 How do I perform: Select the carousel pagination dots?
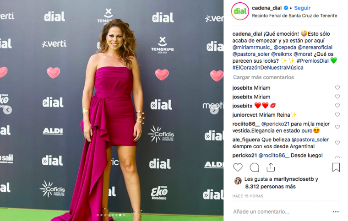tap(111, 215)
